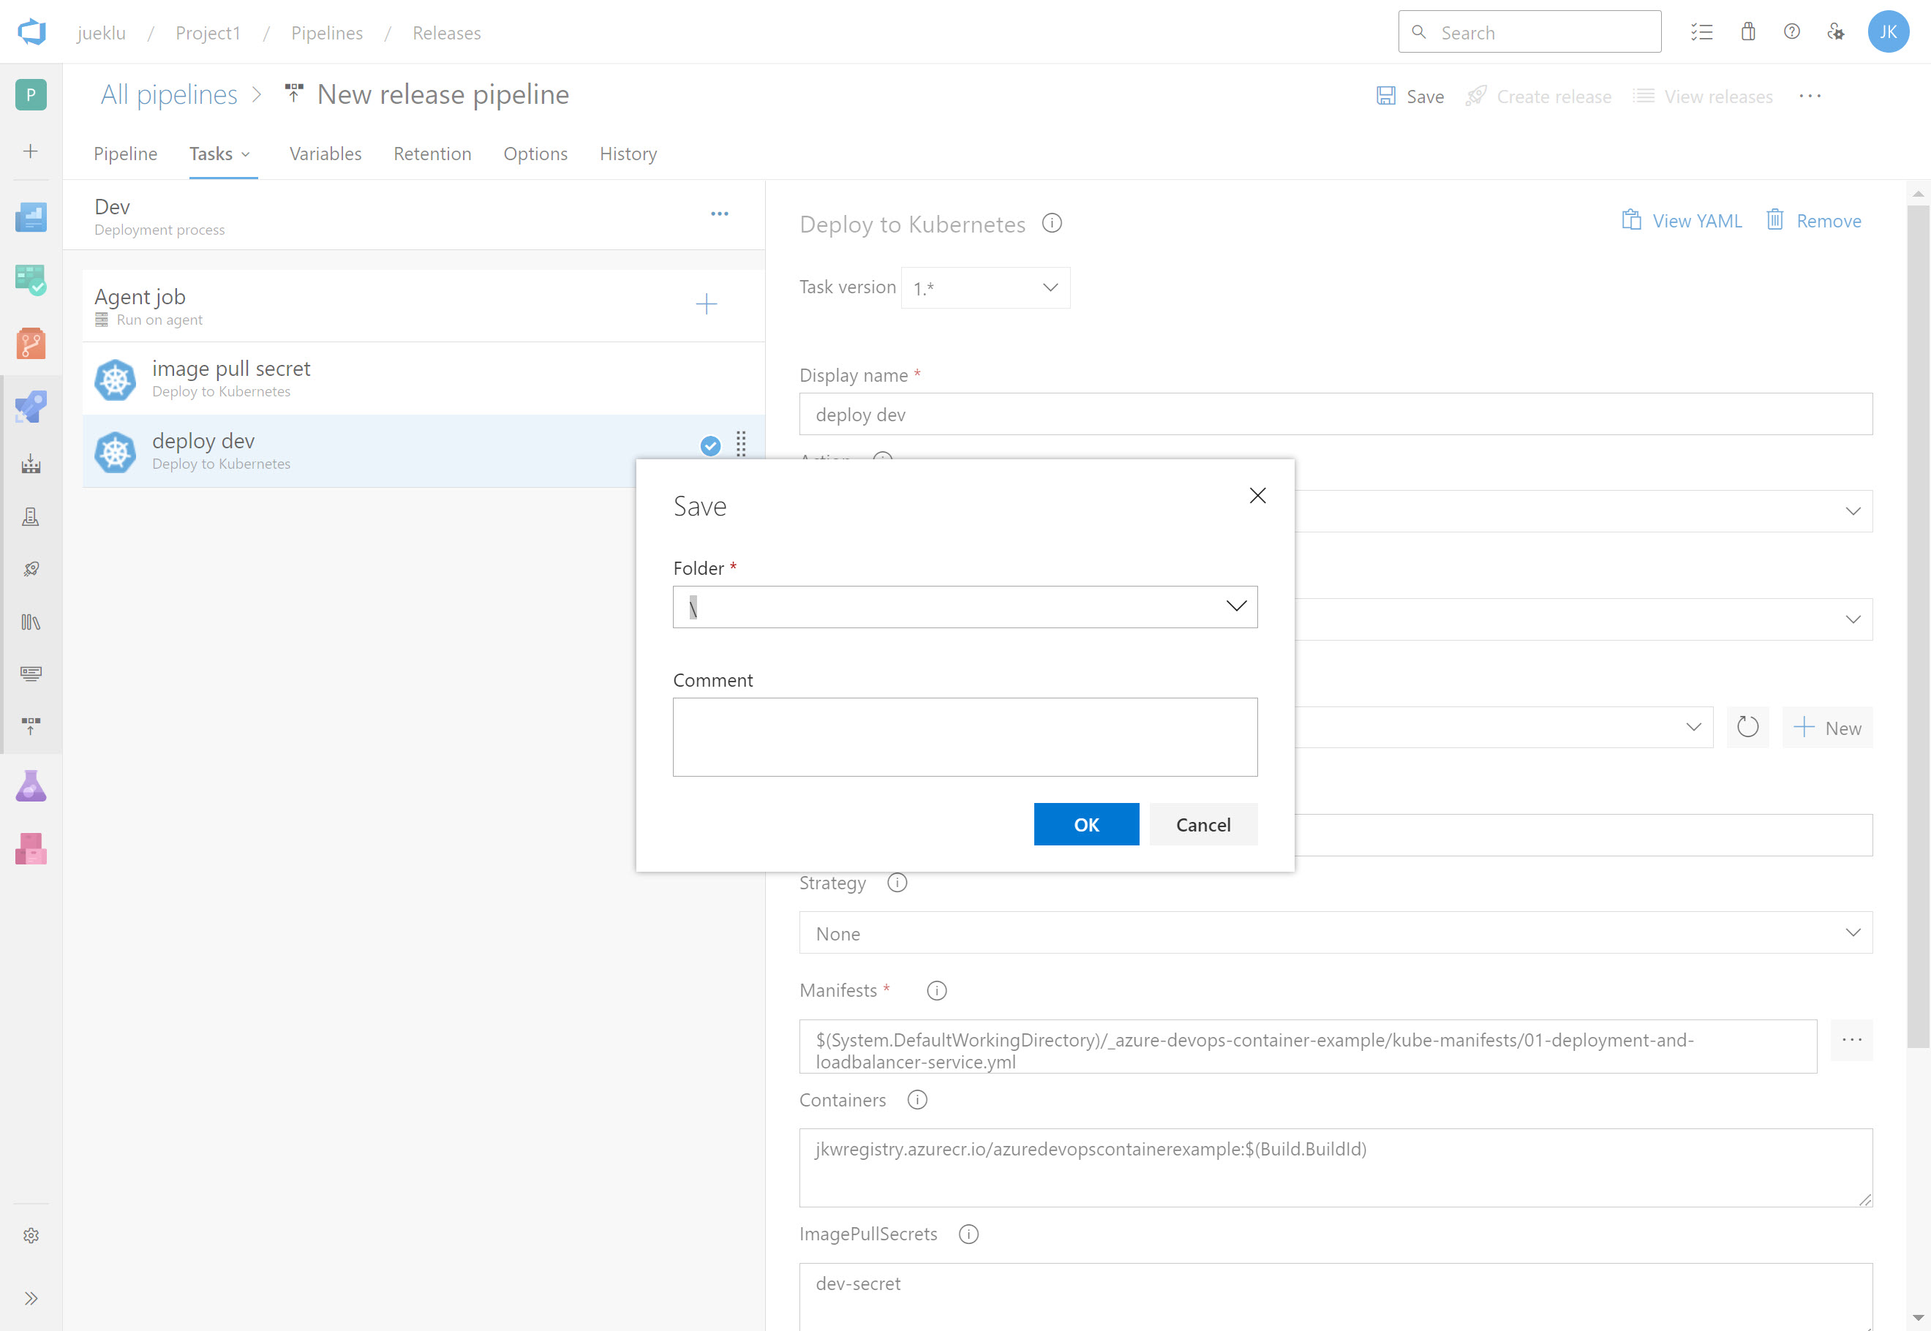Click into the Comment field

964,736
